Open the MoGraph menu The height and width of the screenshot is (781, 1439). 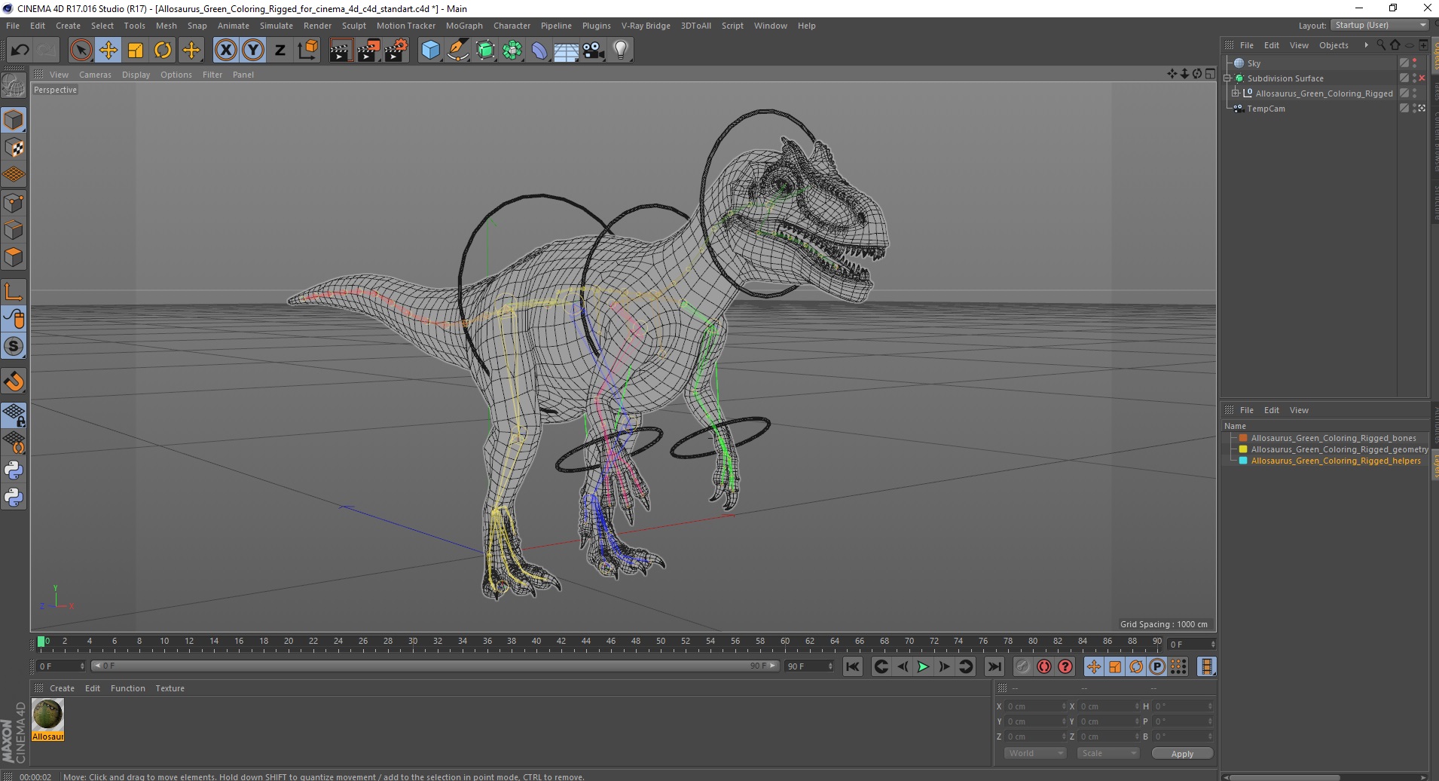coord(464,26)
